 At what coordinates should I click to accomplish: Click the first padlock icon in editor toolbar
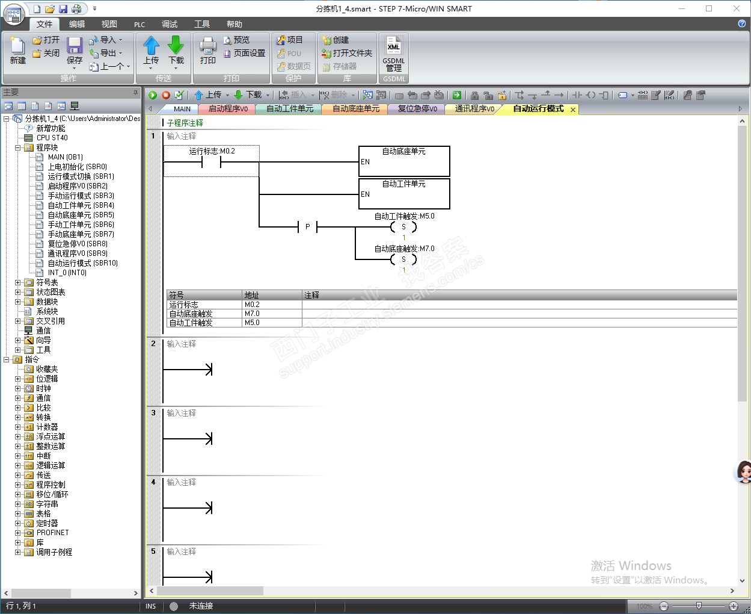coord(475,95)
